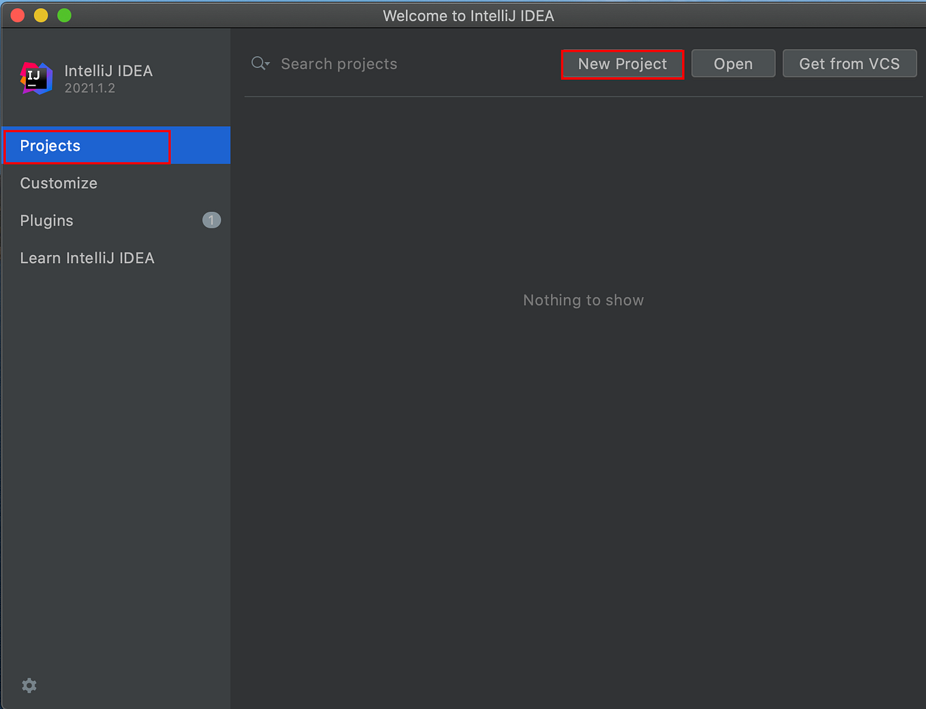Switch to the Customize section
This screenshot has width=926, height=709.
coord(59,183)
